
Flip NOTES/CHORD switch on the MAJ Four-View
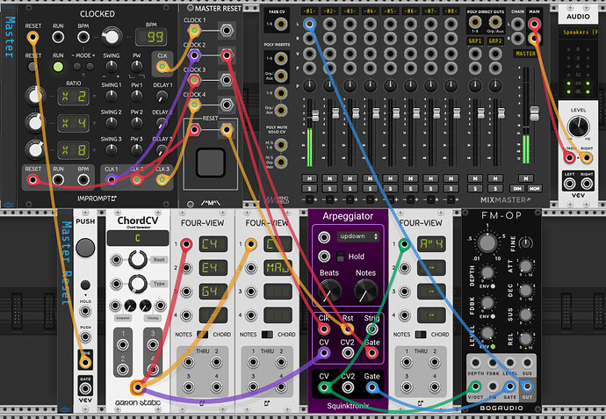pos(267,335)
